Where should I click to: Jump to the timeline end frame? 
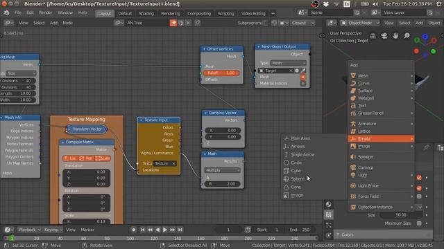(x=180, y=230)
